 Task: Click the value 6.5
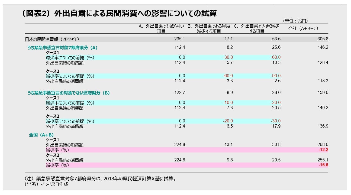click(230, 126)
